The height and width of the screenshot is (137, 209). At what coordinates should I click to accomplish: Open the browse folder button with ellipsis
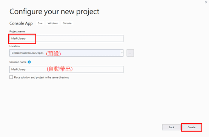click(130, 53)
